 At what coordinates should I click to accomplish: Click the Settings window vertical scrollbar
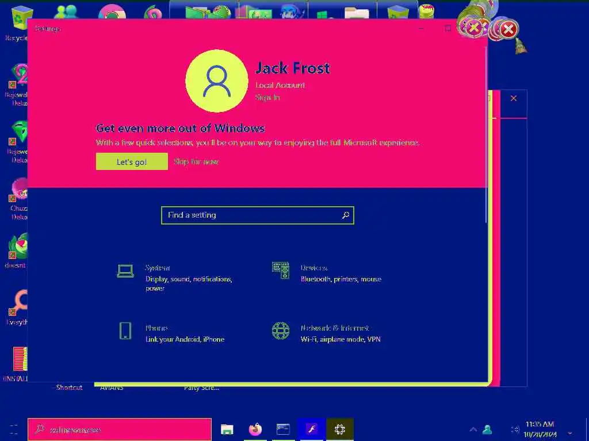(x=486, y=135)
